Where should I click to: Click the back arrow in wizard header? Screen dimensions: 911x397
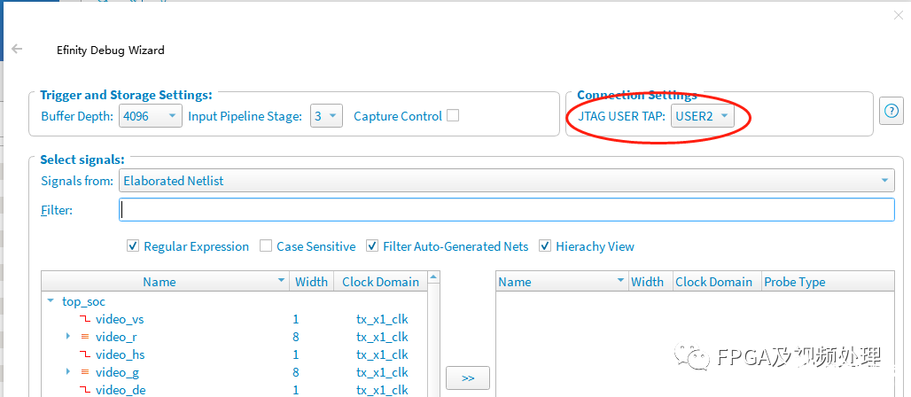(17, 50)
